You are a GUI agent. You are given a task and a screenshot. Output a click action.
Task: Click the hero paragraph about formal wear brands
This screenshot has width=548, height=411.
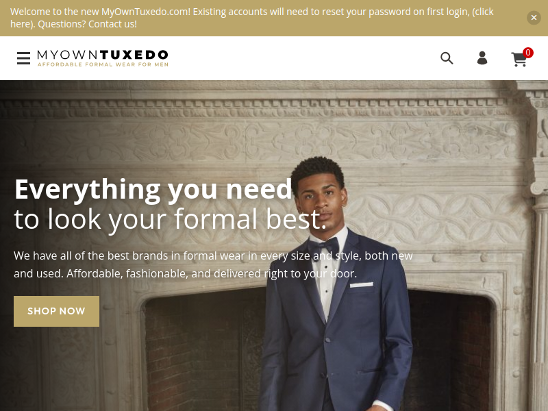213,264
